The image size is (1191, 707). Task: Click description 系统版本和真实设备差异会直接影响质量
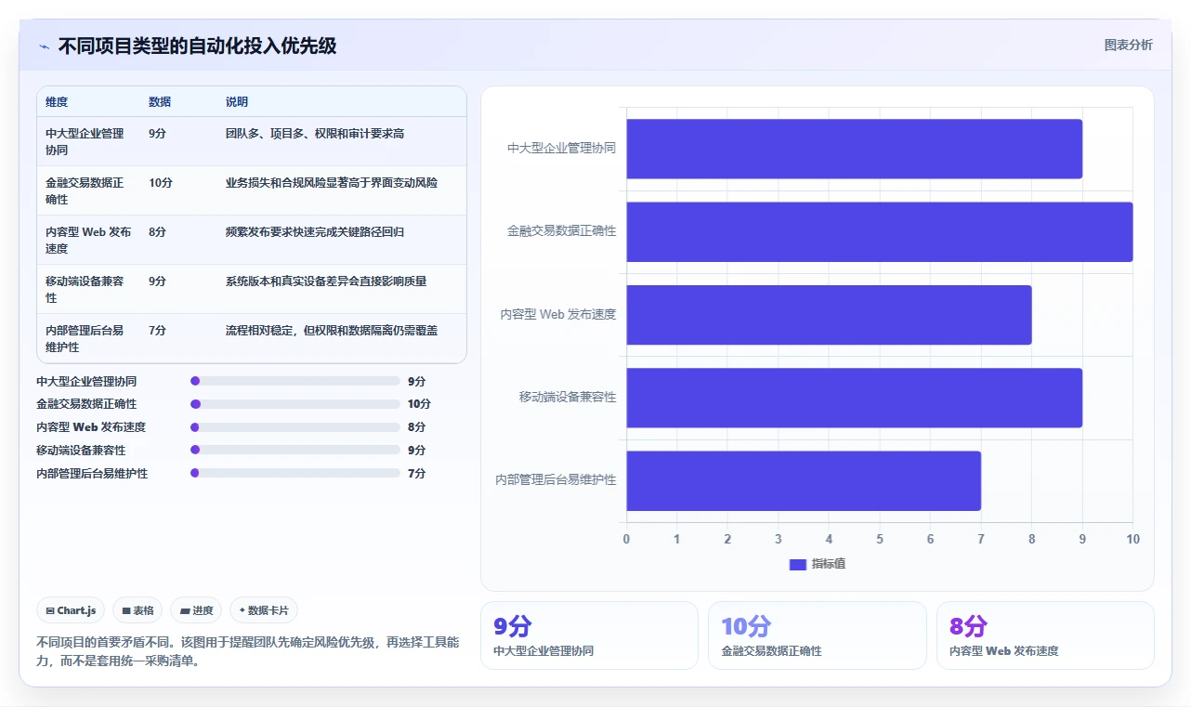pyautogui.click(x=326, y=281)
